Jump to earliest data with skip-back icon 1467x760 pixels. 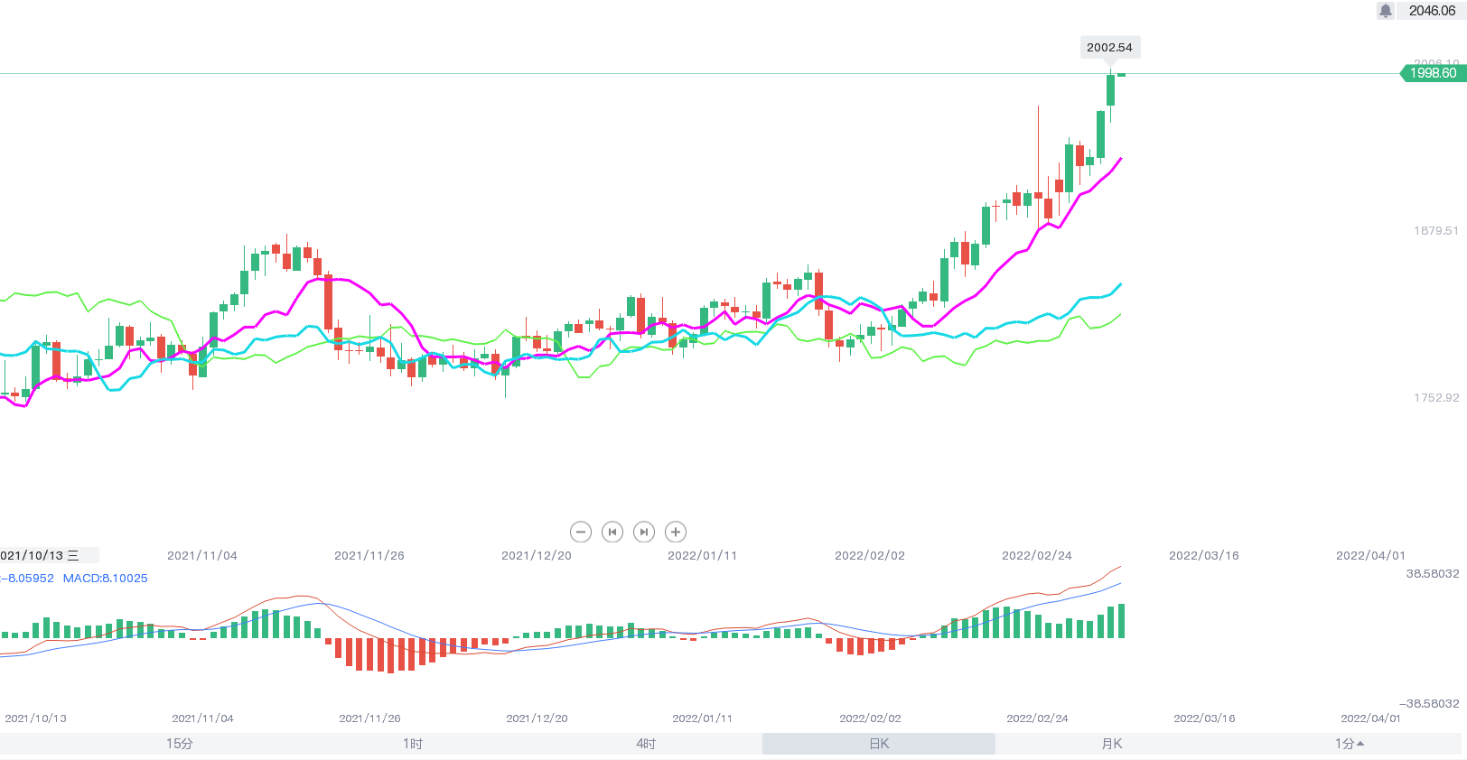(612, 532)
